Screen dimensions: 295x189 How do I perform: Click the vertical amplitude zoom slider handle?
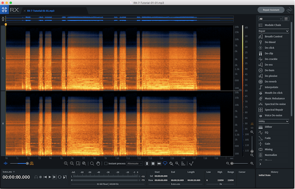(x=252, y=151)
